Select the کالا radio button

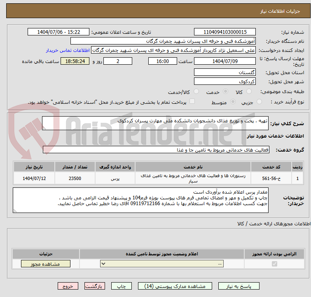(249, 91)
